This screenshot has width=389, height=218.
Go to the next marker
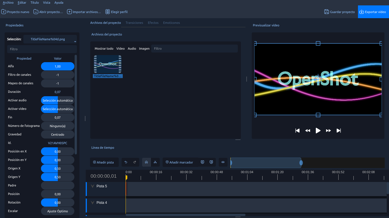(x=211, y=162)
